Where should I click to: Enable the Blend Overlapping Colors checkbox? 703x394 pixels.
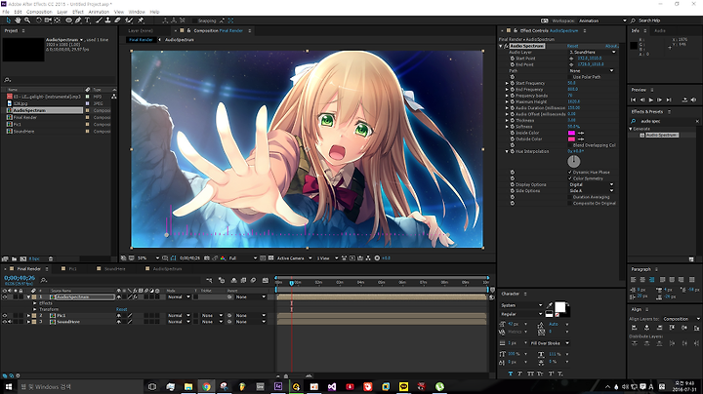tap(570, 145)
